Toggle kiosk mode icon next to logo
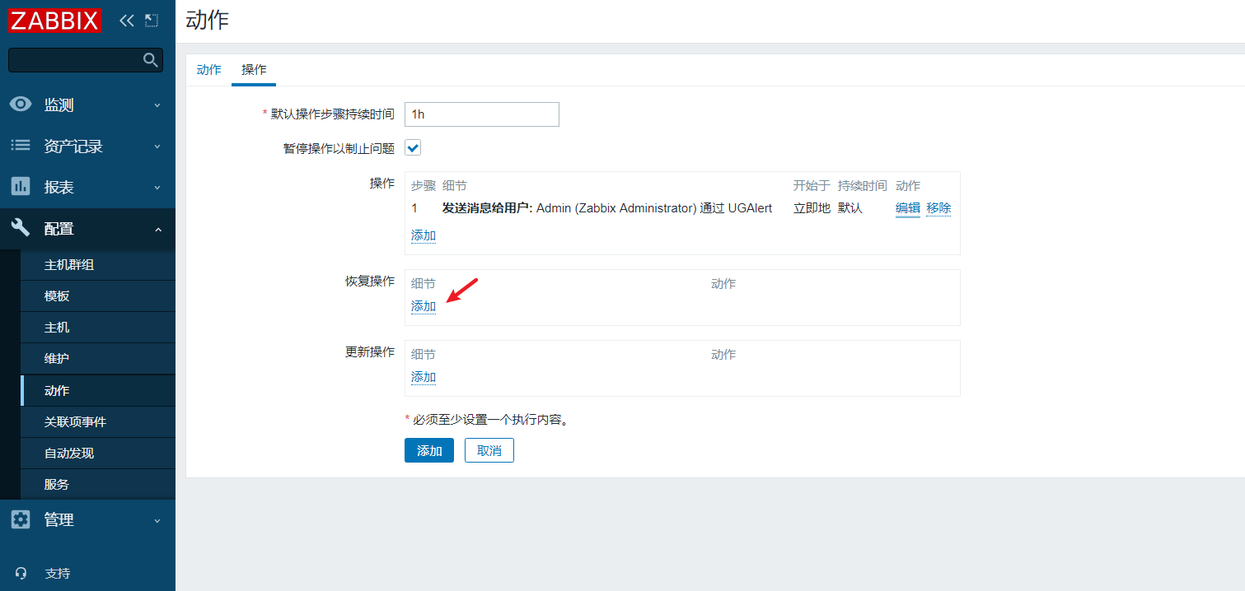The image size is (1245, 591). click(151, 21)
